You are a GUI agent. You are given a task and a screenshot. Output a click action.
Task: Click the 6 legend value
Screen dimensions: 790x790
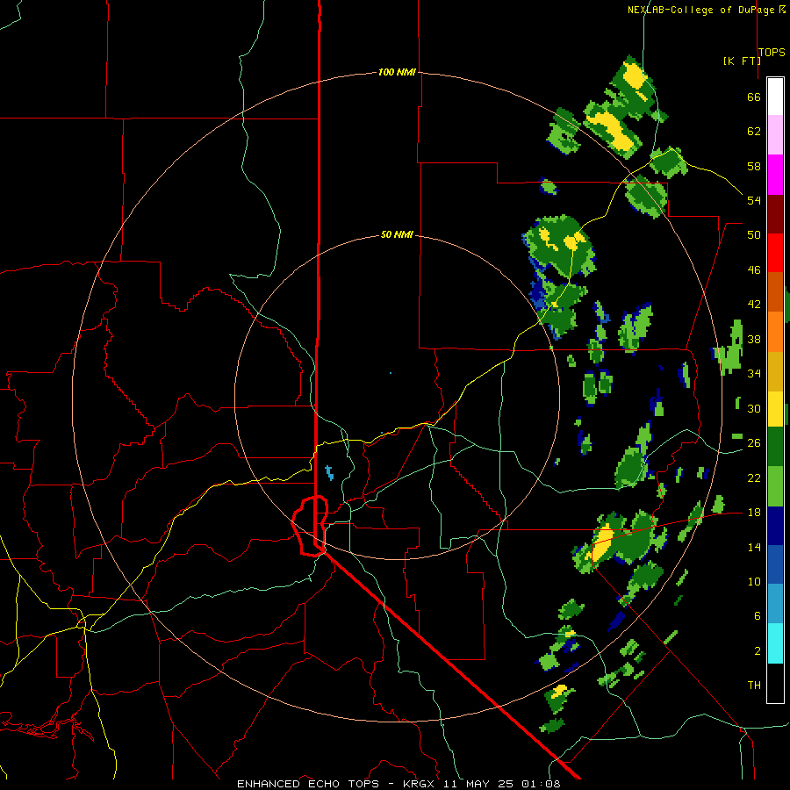click(757, 616)
